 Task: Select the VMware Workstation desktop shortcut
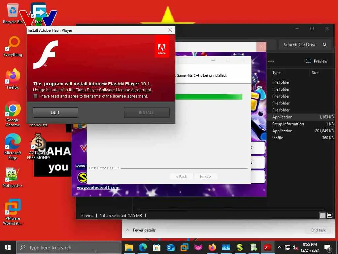(x=13, y=212)
